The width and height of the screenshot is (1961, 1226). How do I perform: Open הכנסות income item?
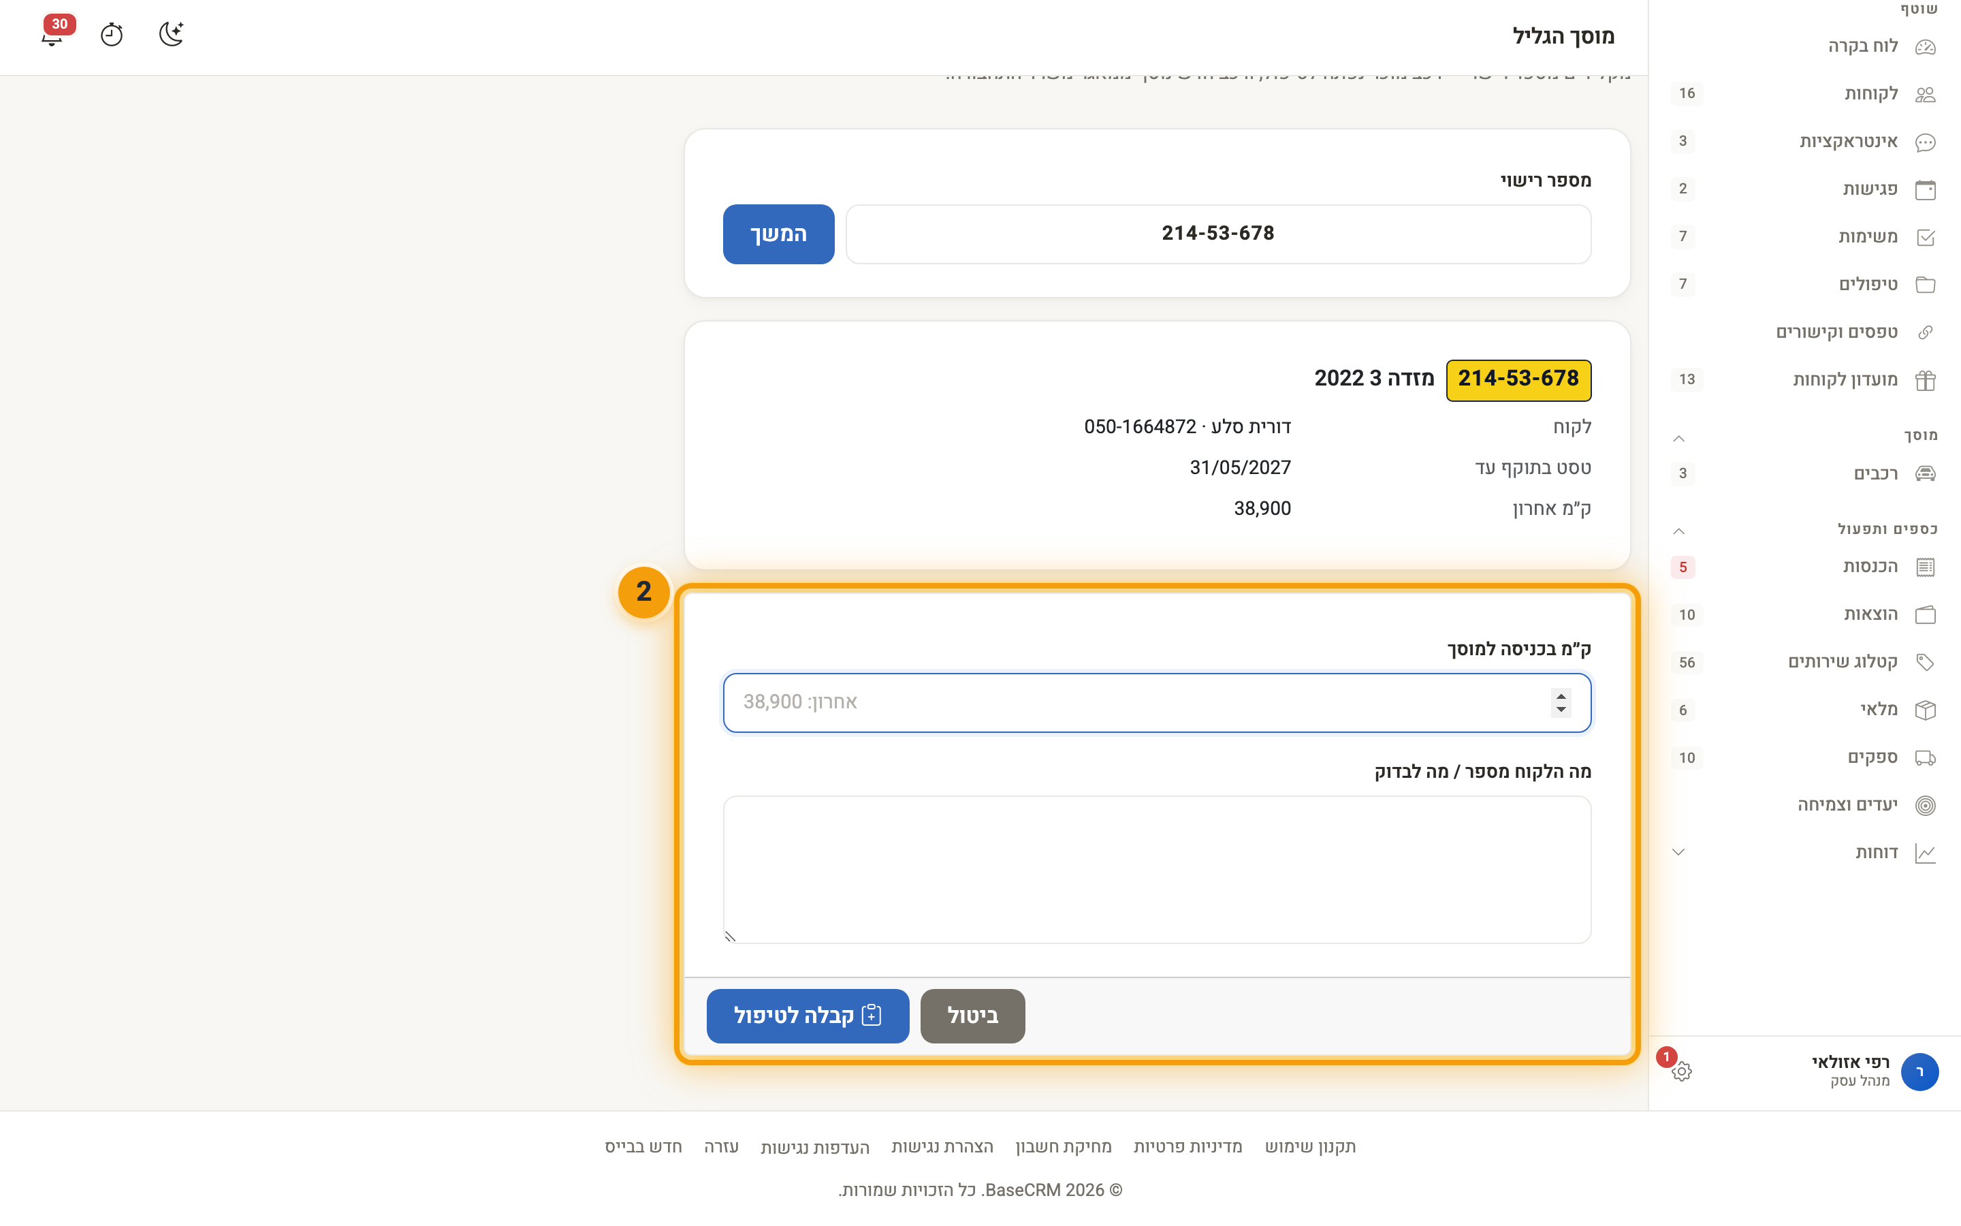[x=1804, y=567]
